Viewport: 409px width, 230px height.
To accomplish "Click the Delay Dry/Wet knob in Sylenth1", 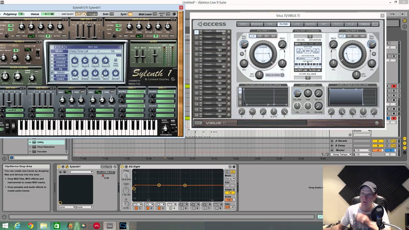I will 115,73.
